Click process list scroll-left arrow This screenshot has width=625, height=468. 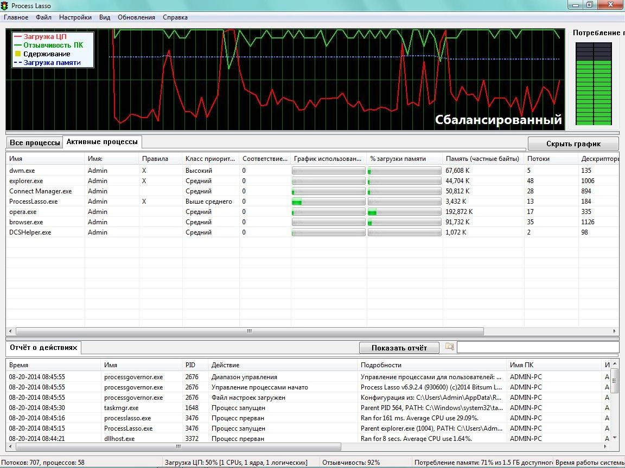[x=10, y=331]
